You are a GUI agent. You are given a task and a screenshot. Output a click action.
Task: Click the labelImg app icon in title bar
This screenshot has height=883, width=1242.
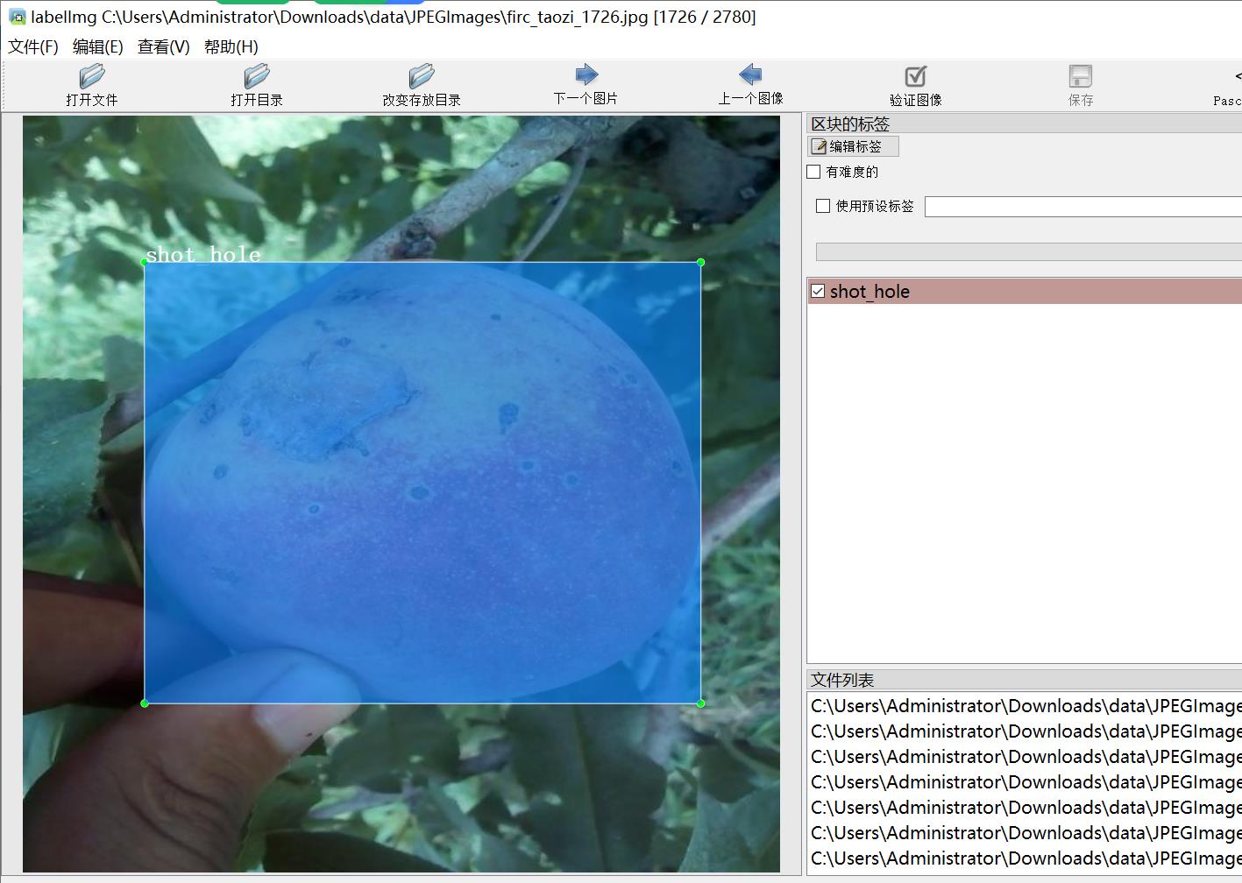coord(17,17)
